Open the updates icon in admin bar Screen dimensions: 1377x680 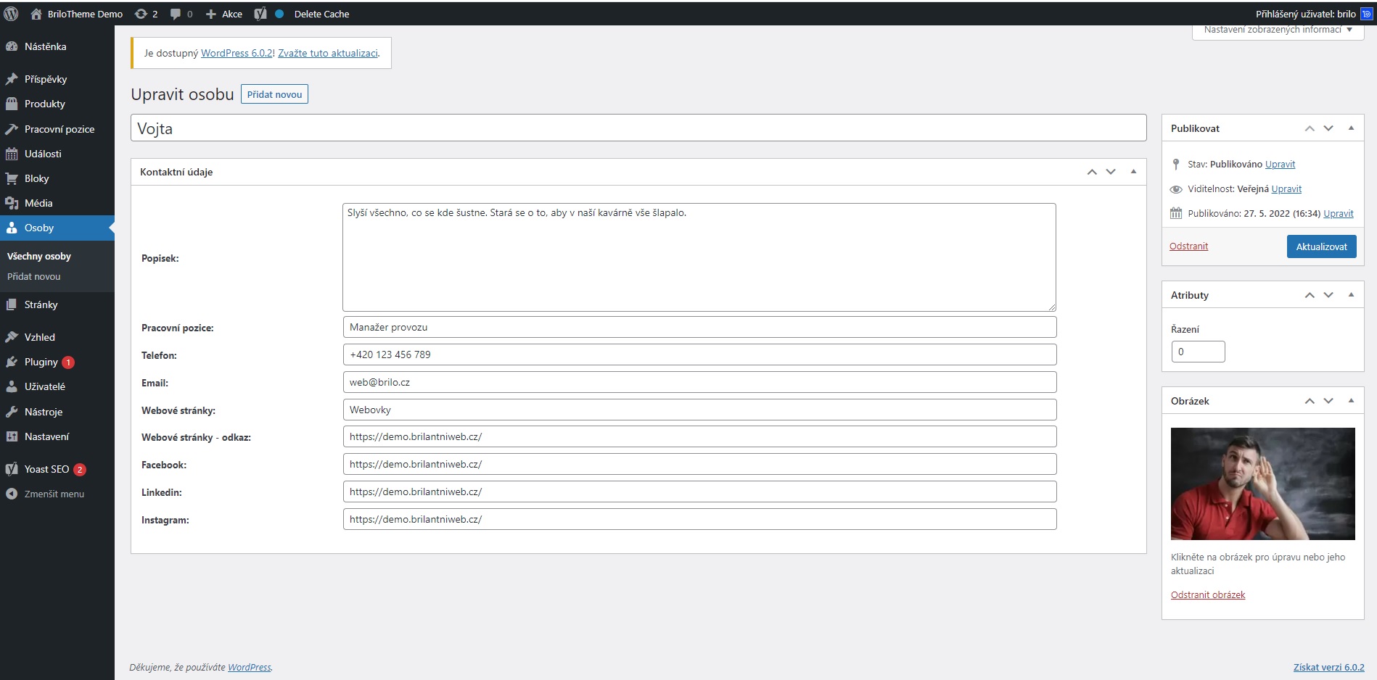pyautogui.click(x=141, y=14)
